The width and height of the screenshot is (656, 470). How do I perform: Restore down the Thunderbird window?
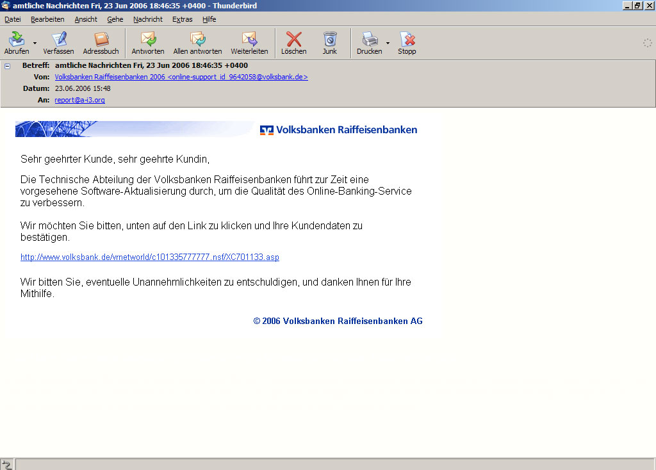(637, 5)
